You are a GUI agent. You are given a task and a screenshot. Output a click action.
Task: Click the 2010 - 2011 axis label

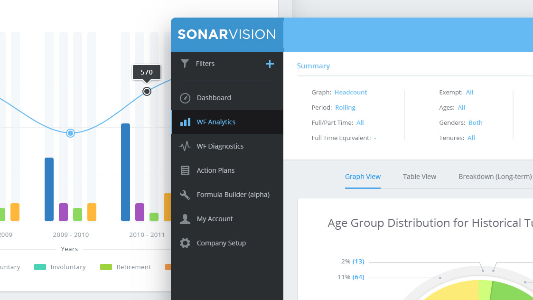point(147,234)
